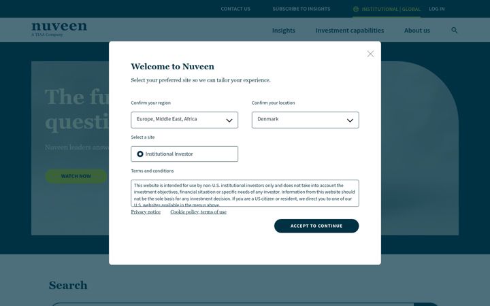Click the chevron arrow in the Denmark field
This screenshot has height=306, width=490.
350,120
